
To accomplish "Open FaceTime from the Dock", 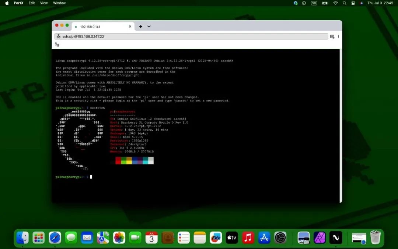I will point(135,238).
